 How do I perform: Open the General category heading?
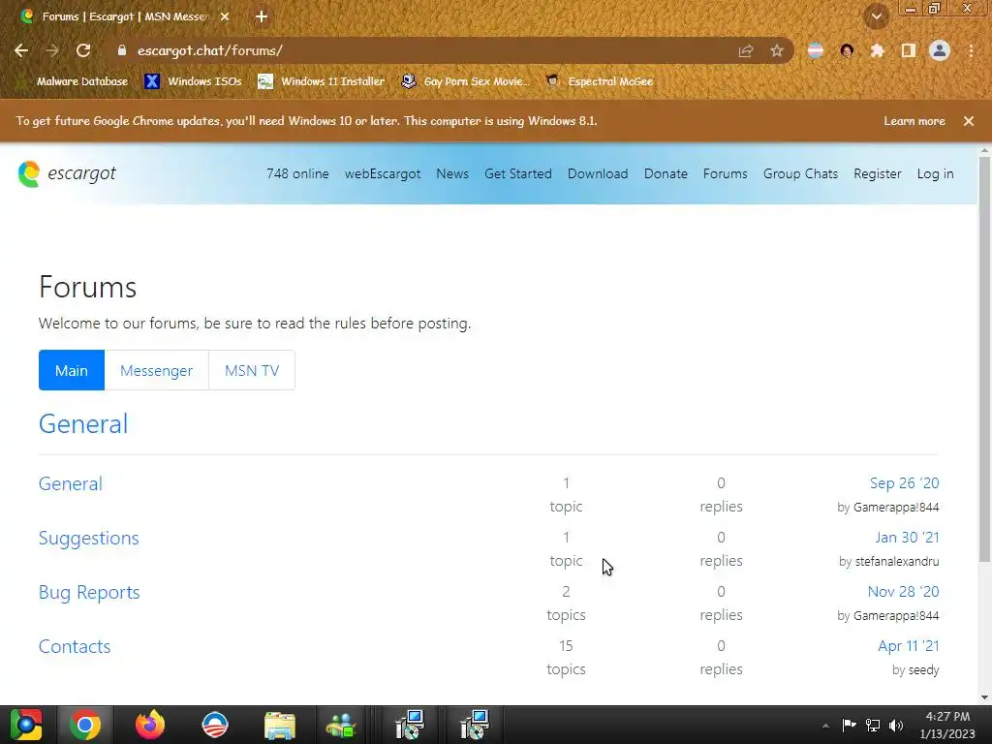[x=83, y=424]
